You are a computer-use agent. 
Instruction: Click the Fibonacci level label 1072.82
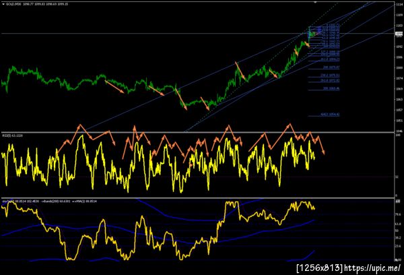click(330, 80)
